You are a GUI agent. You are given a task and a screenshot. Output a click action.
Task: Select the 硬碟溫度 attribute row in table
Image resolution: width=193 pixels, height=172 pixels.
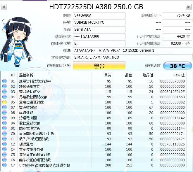tap(94, 144)
